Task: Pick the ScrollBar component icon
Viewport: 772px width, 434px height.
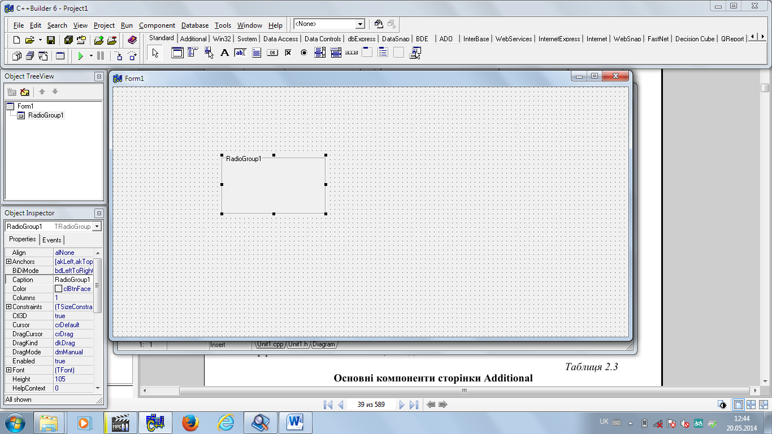Action: pos(352,53)
